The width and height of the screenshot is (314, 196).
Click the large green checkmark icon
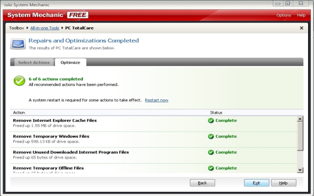pos(20,81)
